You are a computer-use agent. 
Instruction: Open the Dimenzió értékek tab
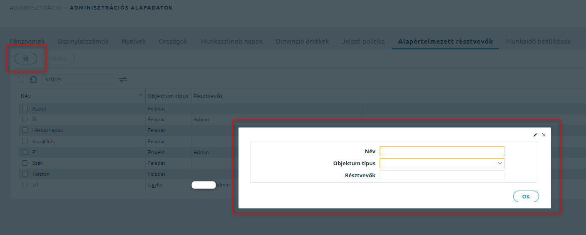click(303, 42)
